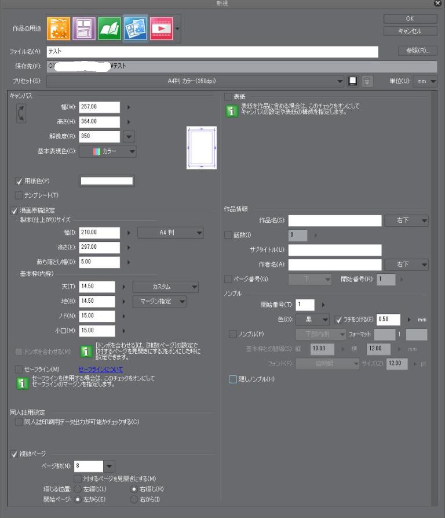Enable the ページ番号(G) checkbox

(228, 279)
